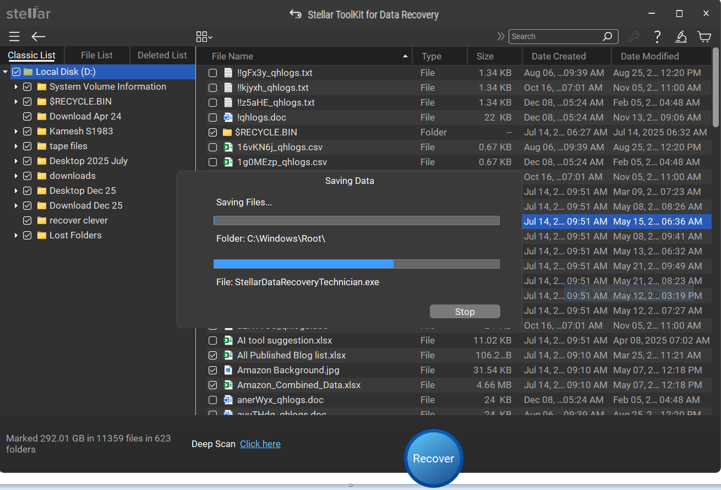Stop the file saving process

pyautogui.click(x=465, y=312)
